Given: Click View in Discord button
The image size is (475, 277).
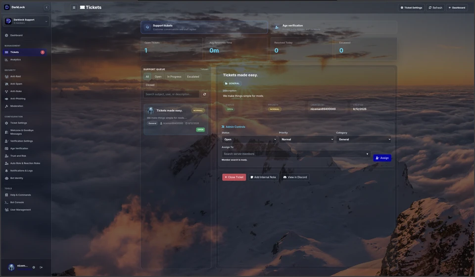Looking at the screenshot, I should [x=295, y=177].
